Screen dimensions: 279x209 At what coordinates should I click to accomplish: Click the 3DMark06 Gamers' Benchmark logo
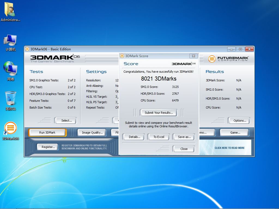[x=55, y=59]
